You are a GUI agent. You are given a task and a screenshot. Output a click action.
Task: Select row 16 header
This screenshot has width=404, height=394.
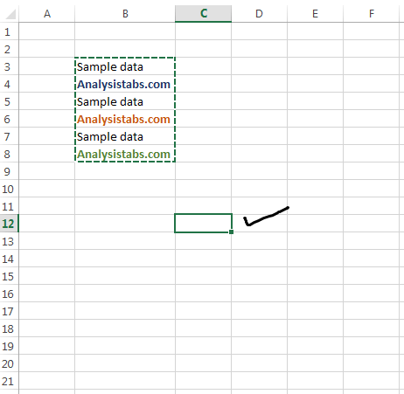[x=8, y=294]
